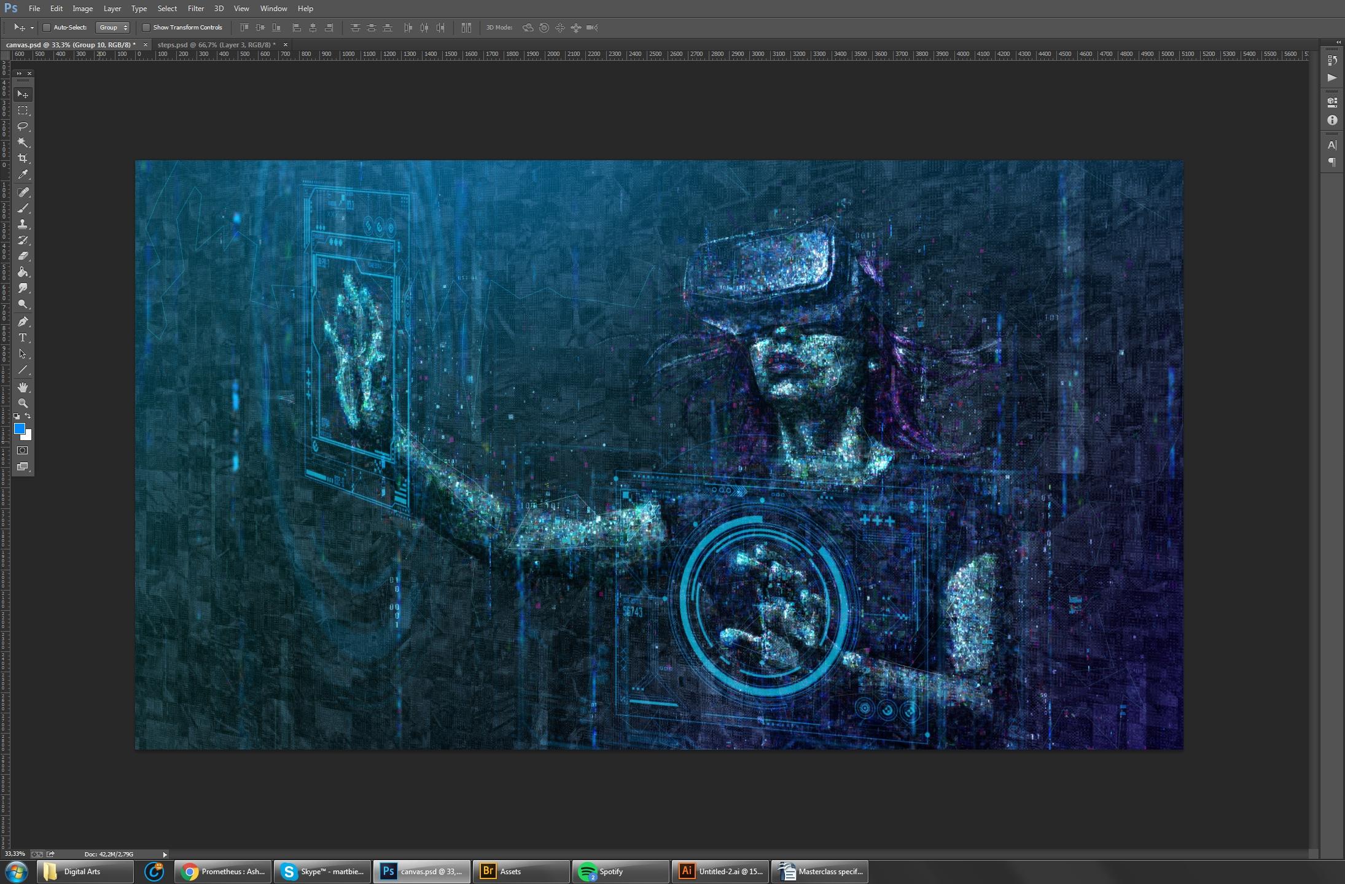Open Illustrator Untitled-2.ai from taskbar
The width and height of the screenshot is (1345, 884).
pos(720,872)
